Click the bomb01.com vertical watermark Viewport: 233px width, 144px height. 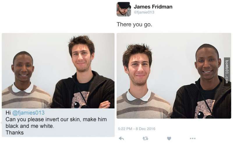227,72
